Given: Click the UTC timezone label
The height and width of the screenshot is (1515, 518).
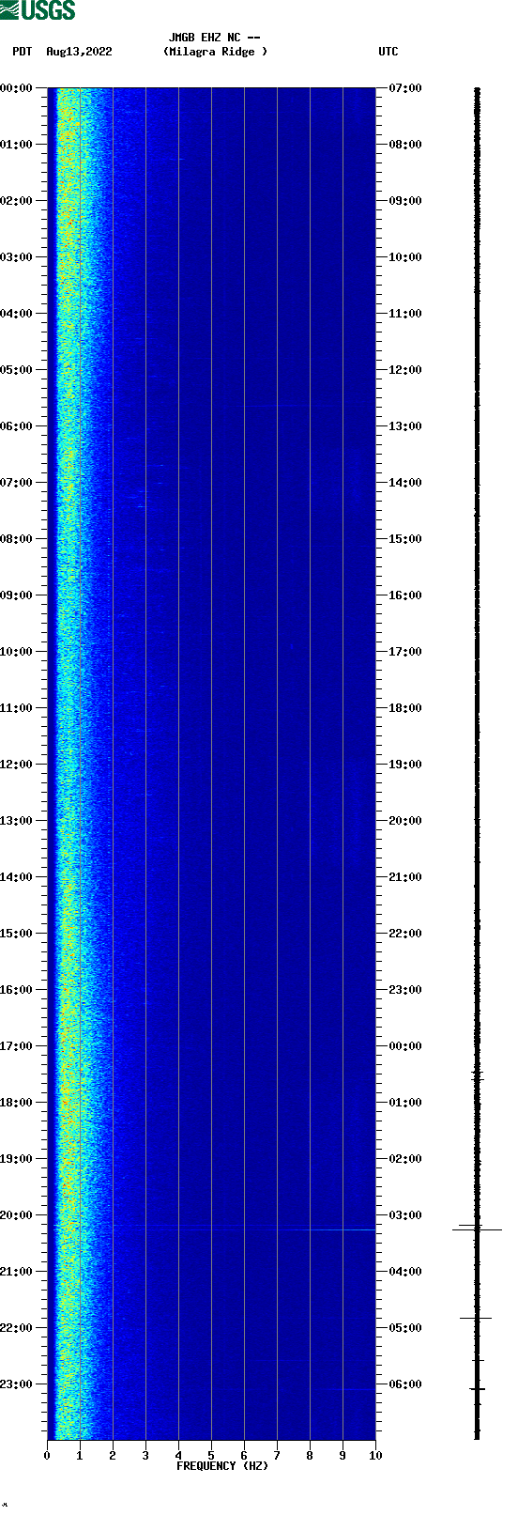Looking at the screenshot, I should pos(388,52).
